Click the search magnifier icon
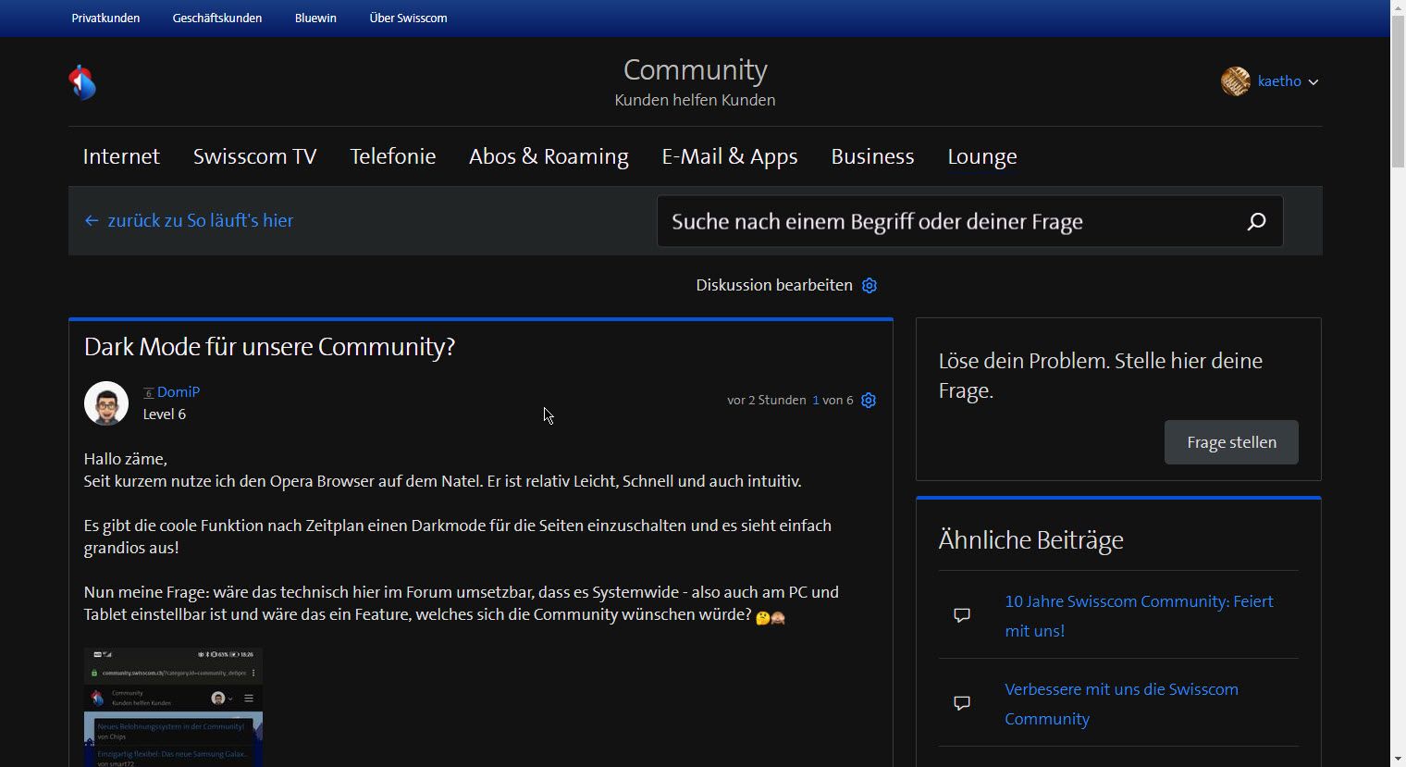Image resolution: width=1406 pixels, height=767 pixels. 1256,221
